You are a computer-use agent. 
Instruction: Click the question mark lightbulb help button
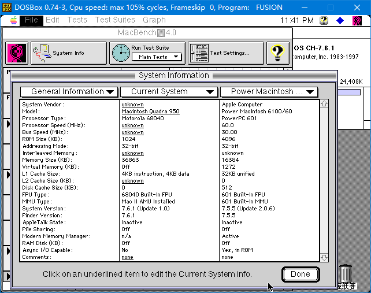tap(278, 53)
